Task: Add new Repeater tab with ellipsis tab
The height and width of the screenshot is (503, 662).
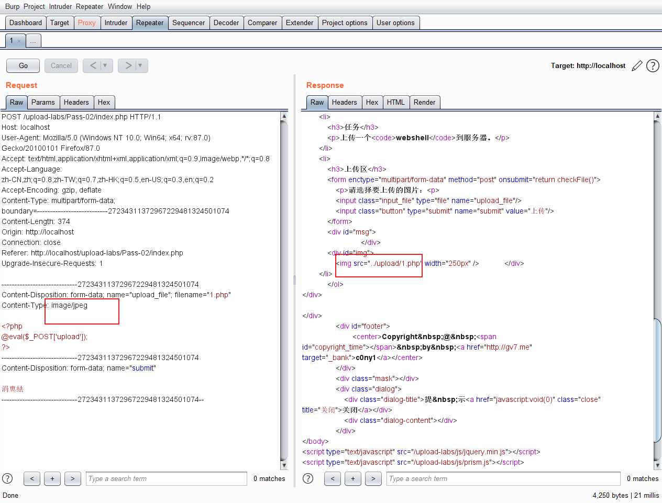Action: (x=33, y=41)
